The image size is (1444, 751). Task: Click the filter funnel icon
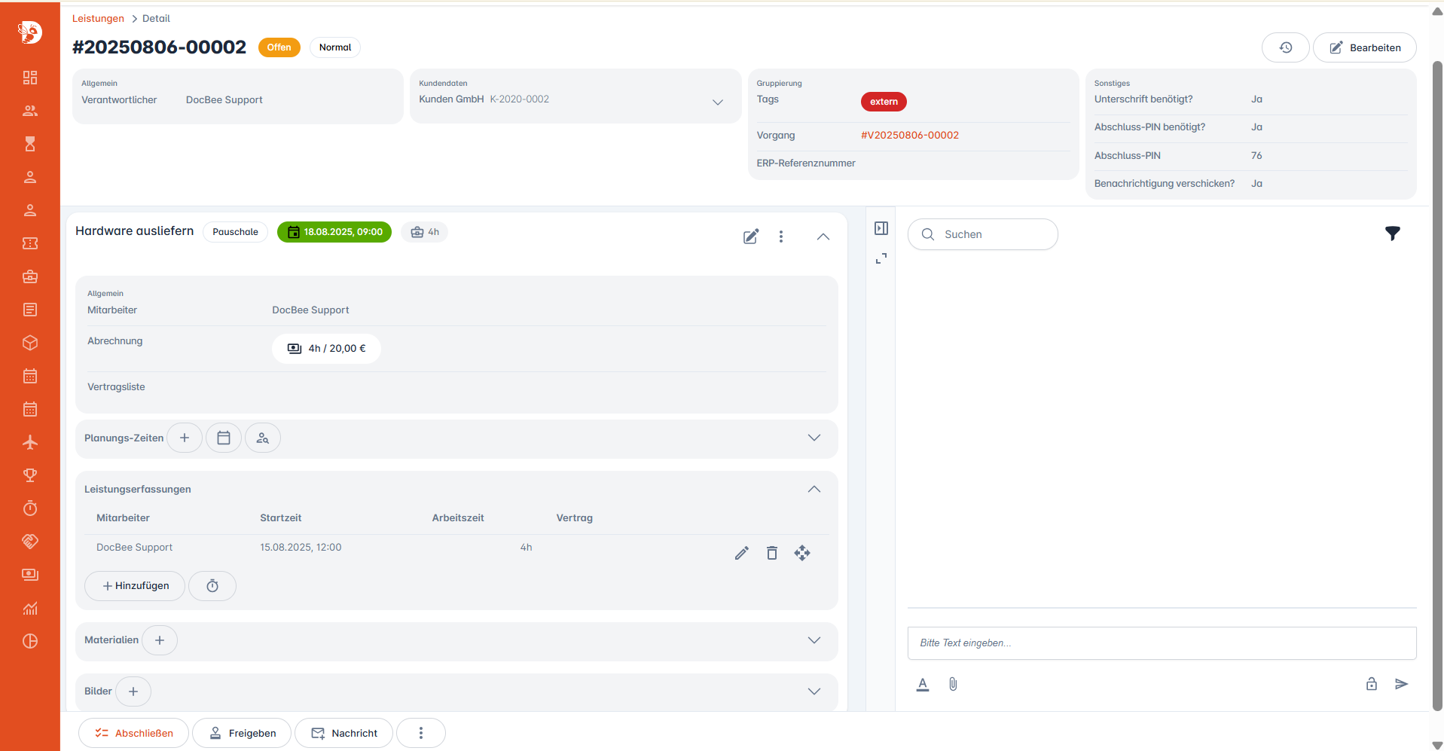tap(1393, 234)
